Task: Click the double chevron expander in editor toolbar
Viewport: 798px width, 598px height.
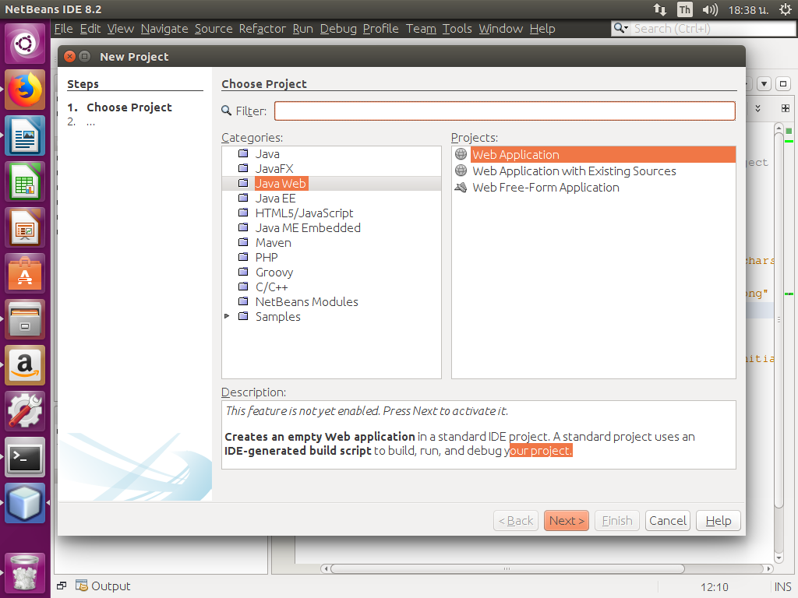Action: pyautogui.click(x=757, y=108)
